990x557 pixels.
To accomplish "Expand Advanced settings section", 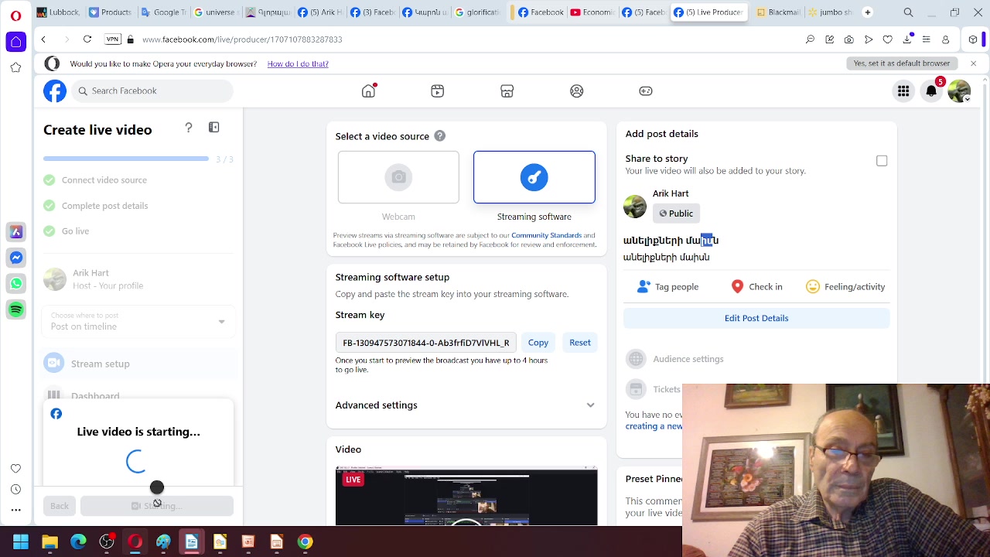I will pyautogui.click(x=466, y=405).
